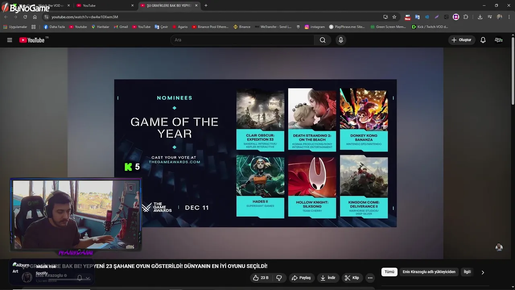The image size is (515, 290).
Task: Open the Gmail bookmark
Action: [x=120, y=27]
